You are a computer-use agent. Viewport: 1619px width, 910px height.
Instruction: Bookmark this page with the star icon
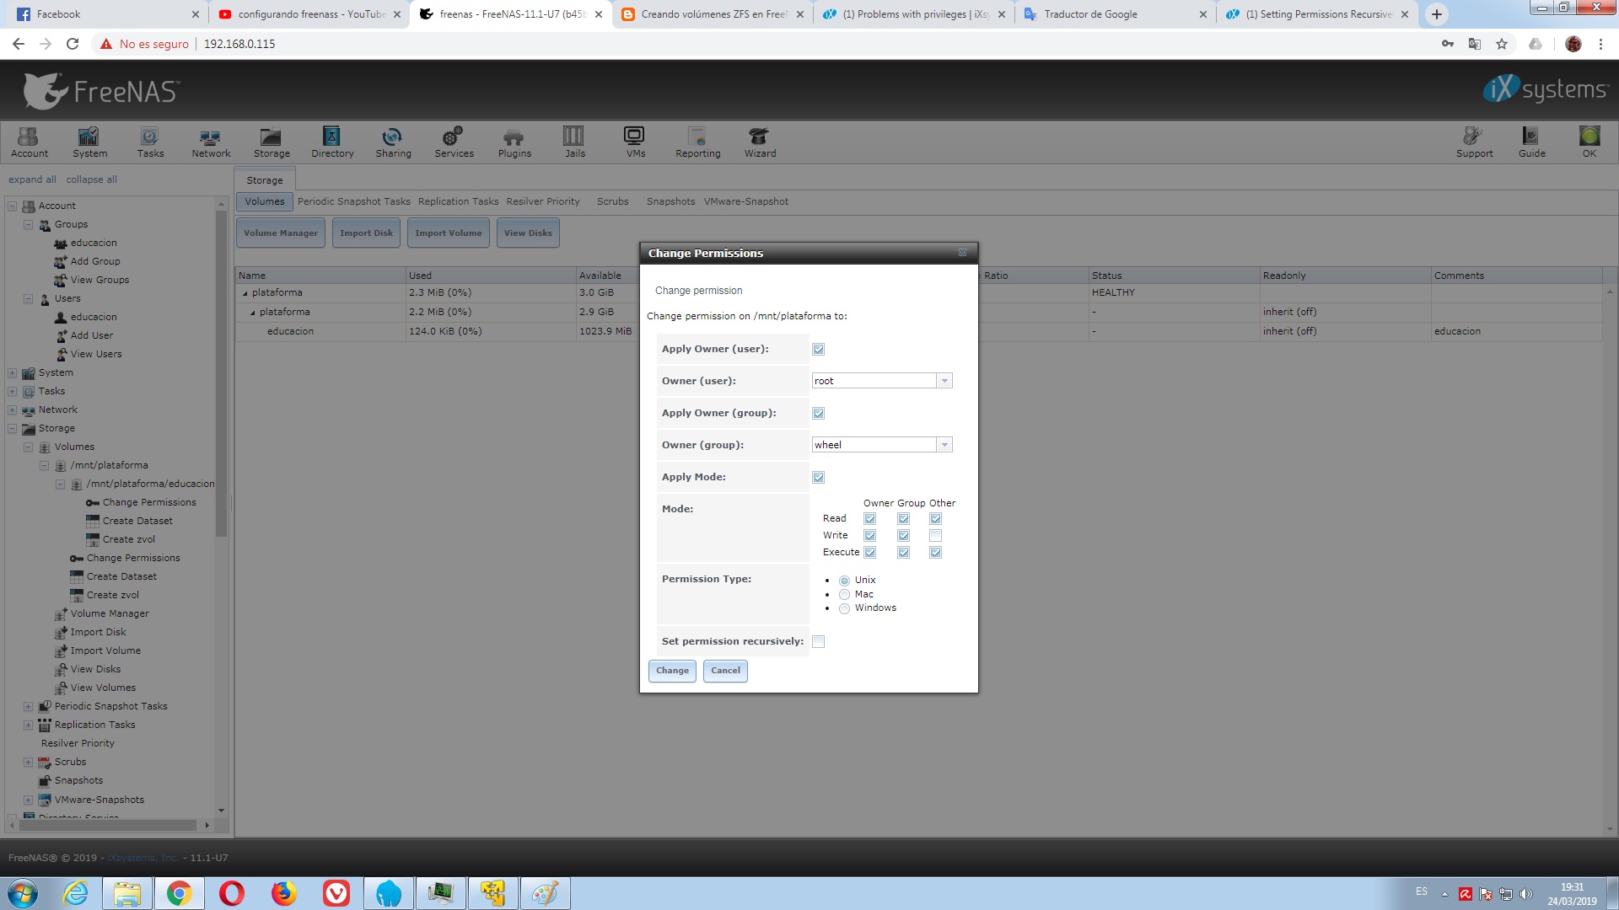click(1502, 44)
